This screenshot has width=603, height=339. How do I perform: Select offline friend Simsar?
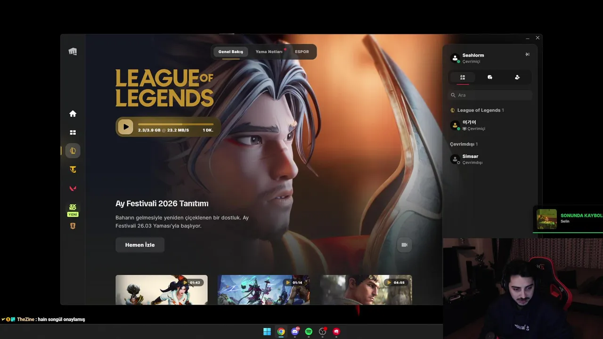click(x=490, y=159)
